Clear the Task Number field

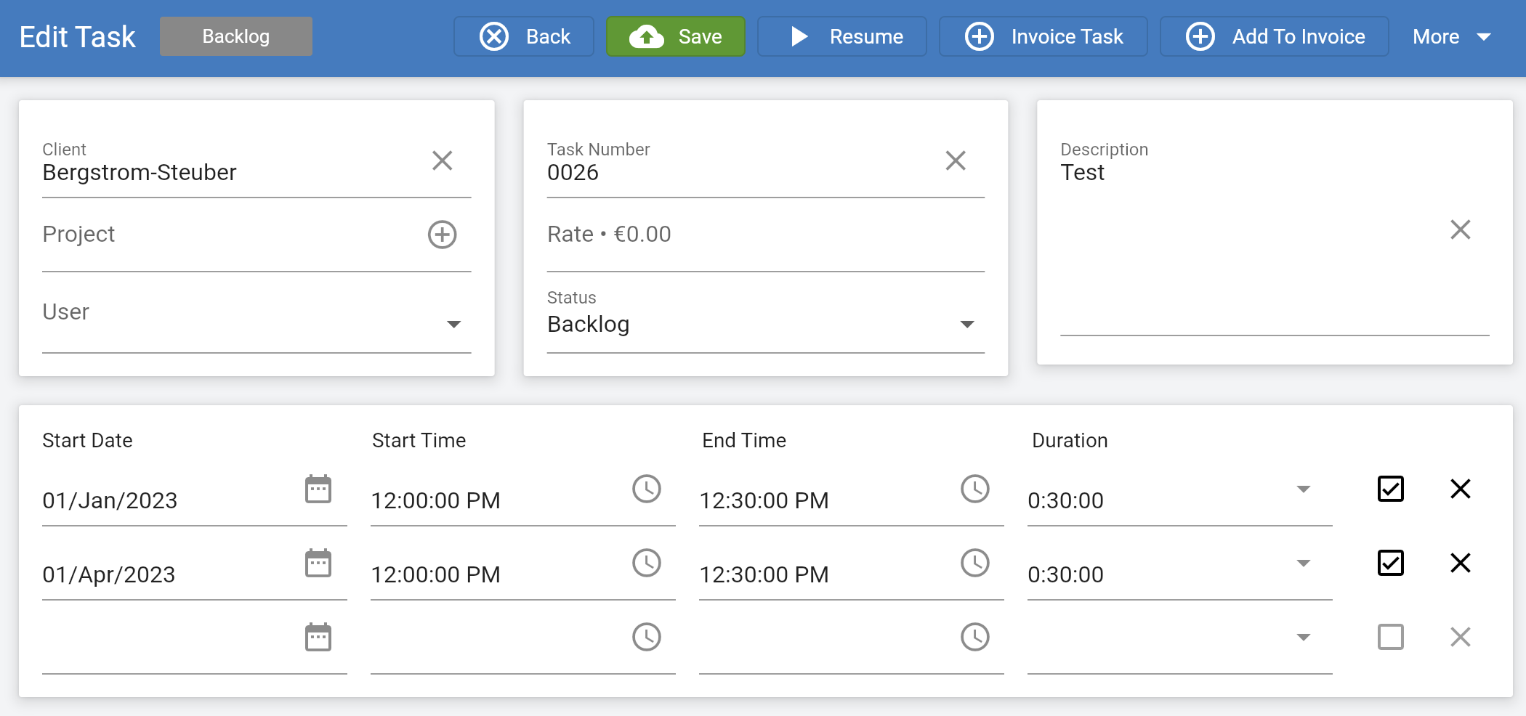pyautogui.click(x=956, y=160)
